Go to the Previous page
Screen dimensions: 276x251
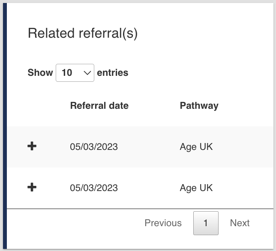pyautogui.click(x=163, y=223)
